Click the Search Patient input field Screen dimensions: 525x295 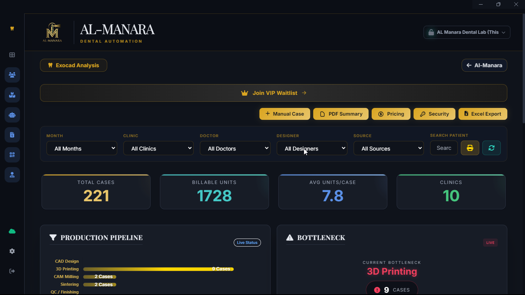click(444, 148)
